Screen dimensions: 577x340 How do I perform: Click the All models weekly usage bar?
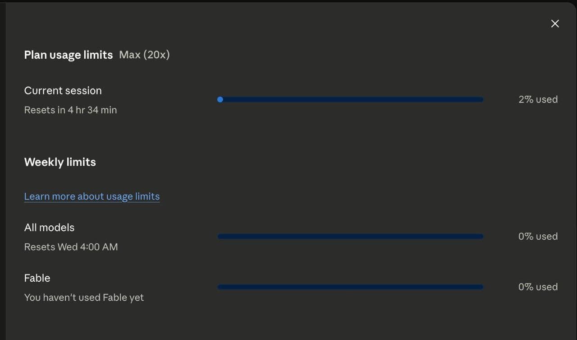pos(350,236)
